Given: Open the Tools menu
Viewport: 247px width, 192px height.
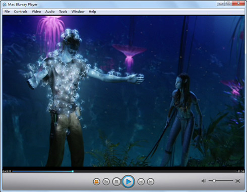Looking at the screenshot, I should [x=63, y=12].
